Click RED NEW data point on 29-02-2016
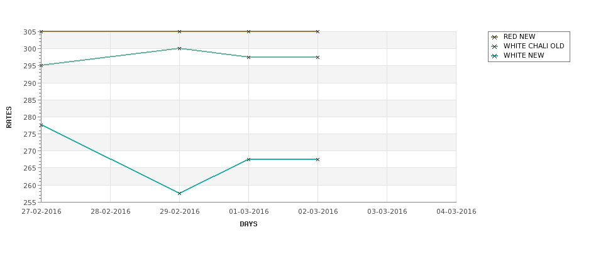Viewport: 613px width, 269px height. pos(179,31)
